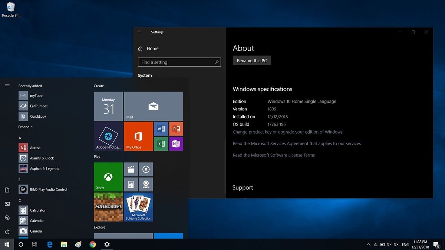Open Microsoft Solitaire Collection
The height and width of the screenshot is (250, 445).
[x=138, y=207]
